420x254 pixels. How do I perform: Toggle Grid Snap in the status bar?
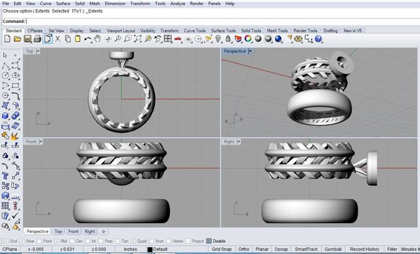[x=222, y=249]
